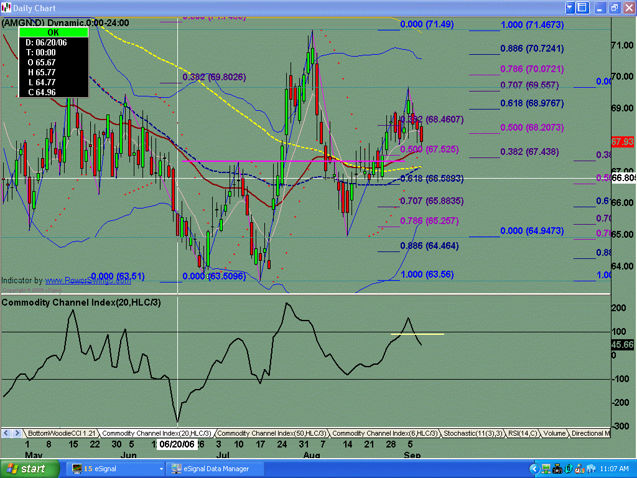Click the 0.886 (70.7241) Fibonacci label

point(532,49)
